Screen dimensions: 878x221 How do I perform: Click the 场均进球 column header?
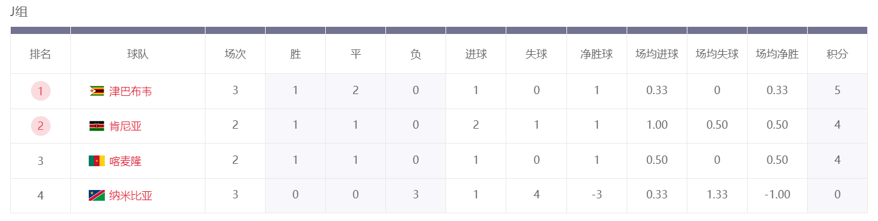click(657, 54)
